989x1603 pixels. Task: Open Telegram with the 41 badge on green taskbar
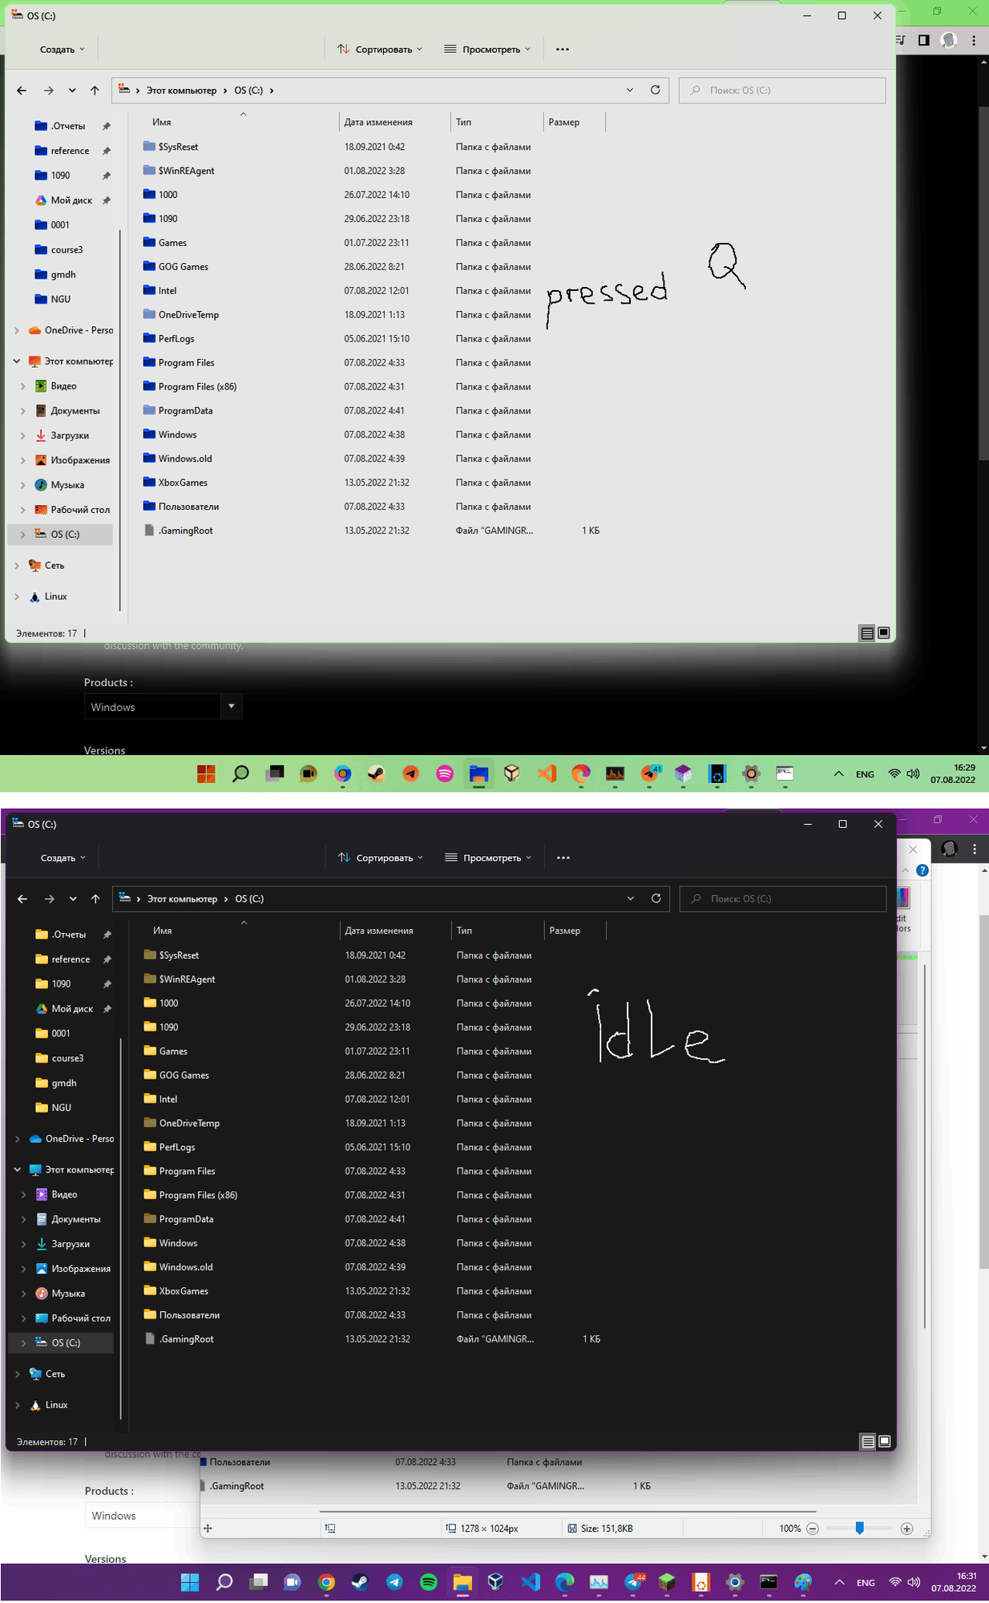(649, 773)
